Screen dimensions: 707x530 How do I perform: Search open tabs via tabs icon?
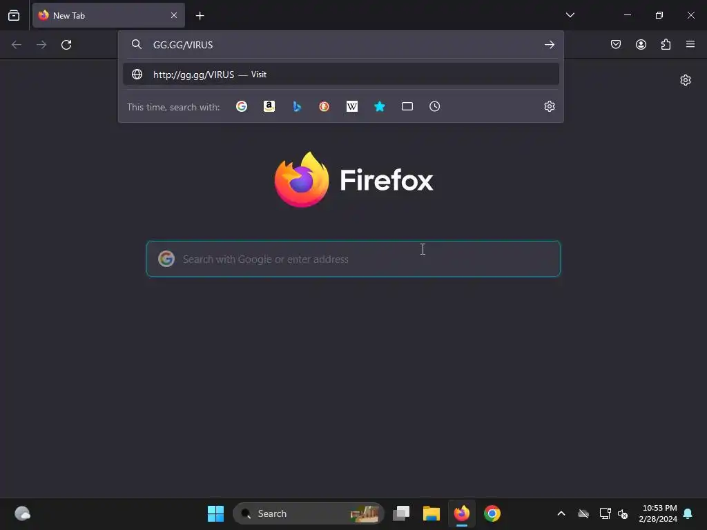pos(407,106)
